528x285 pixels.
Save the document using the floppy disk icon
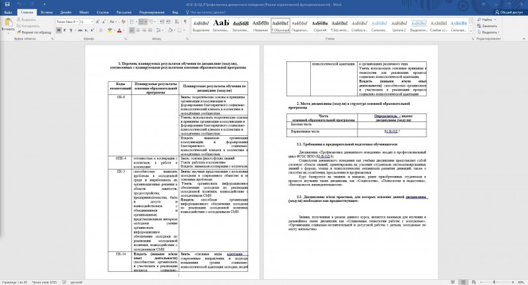click(7, 5)
